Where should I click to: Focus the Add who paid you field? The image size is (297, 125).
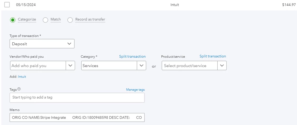point(38,66)
